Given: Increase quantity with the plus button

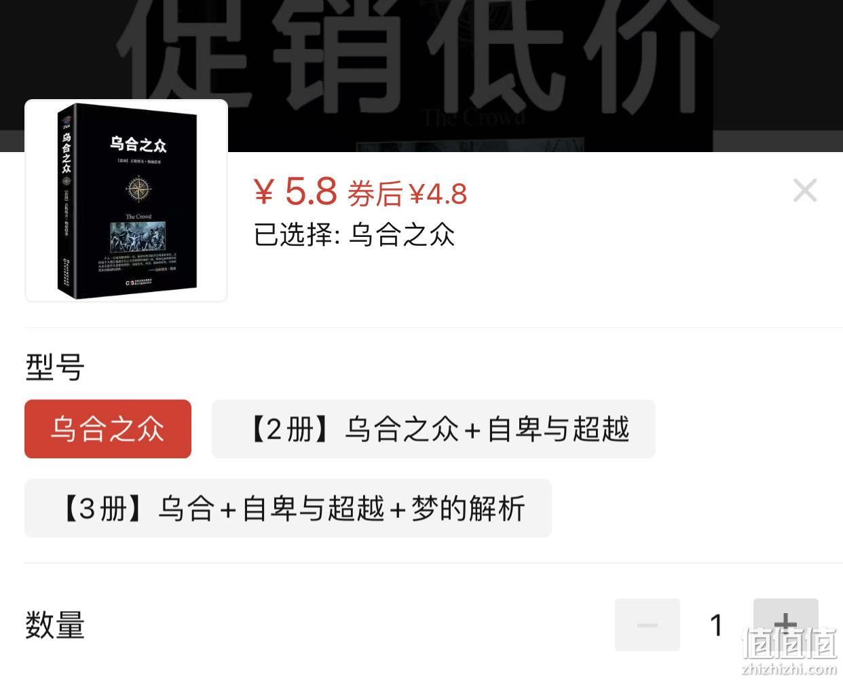Looking at the screenshot, I should click(x=785, y=625).
